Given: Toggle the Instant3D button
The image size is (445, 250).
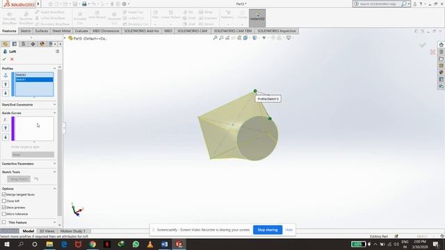Looking at the screenshot, I should (x=257, y=18).
